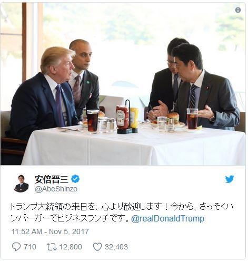View the 12,800 retweets count
248x261 pixels.
pyautogui.click(x=71, y=247)
